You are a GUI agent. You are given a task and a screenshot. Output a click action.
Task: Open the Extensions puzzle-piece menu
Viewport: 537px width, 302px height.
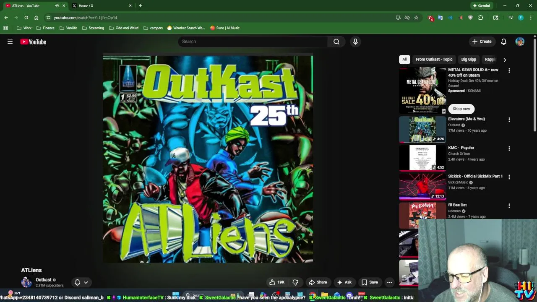point(481,18)
